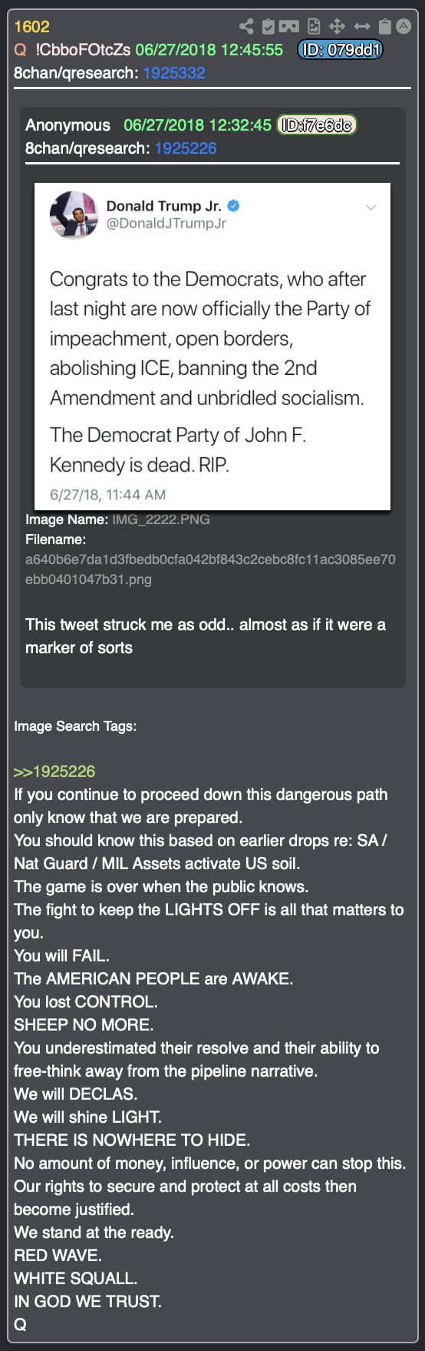Click the circled up-arrow icon
Image resolution: width=425 pixels, height=1351 pixels.
click(x=404, y=27)
